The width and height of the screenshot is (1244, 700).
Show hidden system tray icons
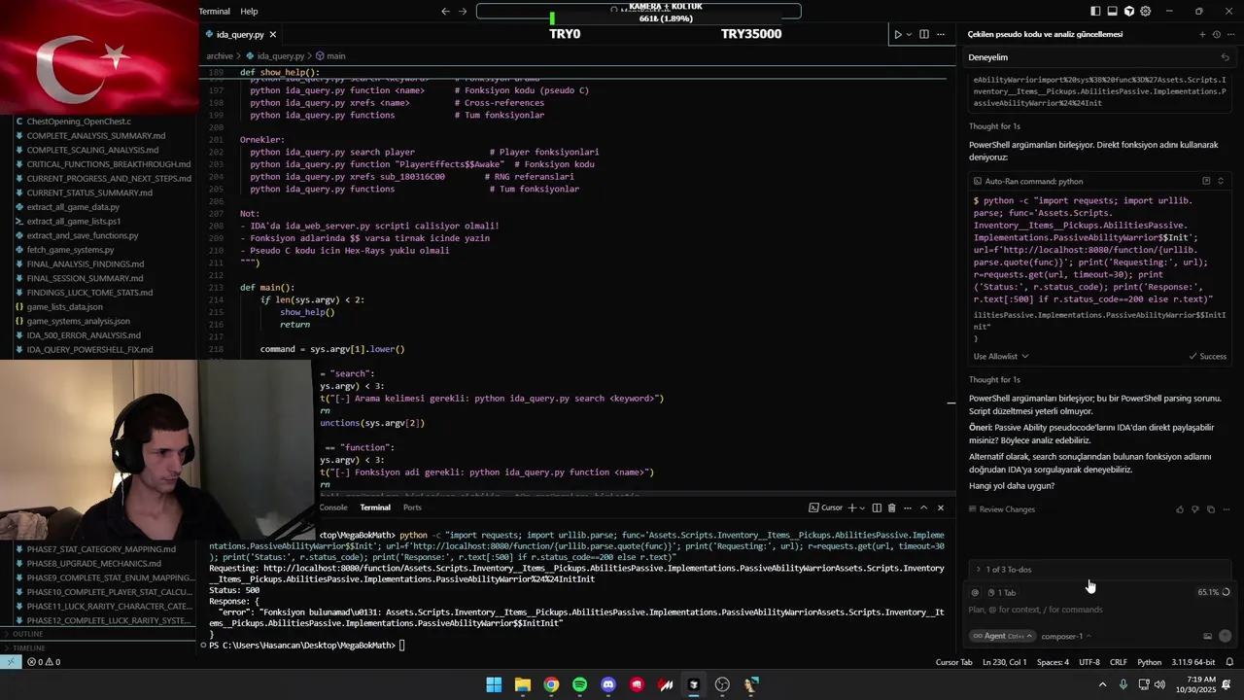pyautogui.click(x=1102, y=684)
